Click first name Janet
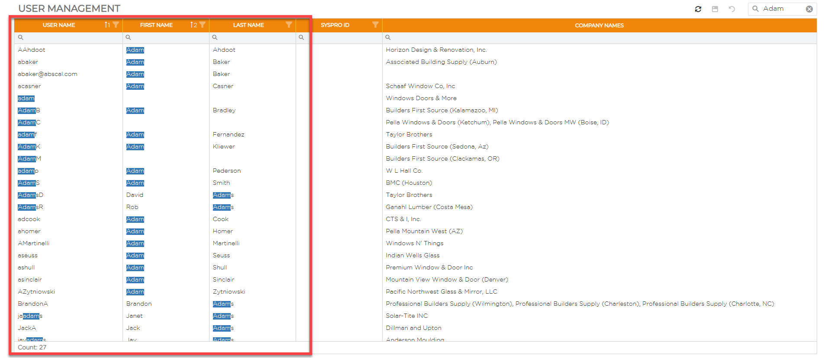Image resolution: width=831 pixels, height=358 pixels. [x=134, y=316]
